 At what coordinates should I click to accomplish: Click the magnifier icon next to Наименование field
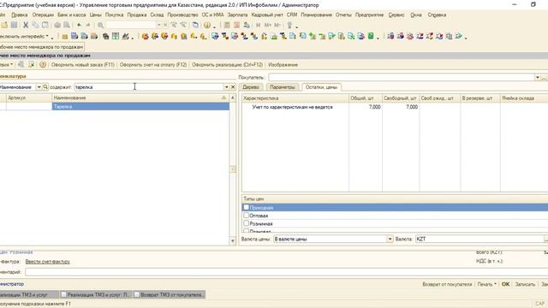pos(45,87)
